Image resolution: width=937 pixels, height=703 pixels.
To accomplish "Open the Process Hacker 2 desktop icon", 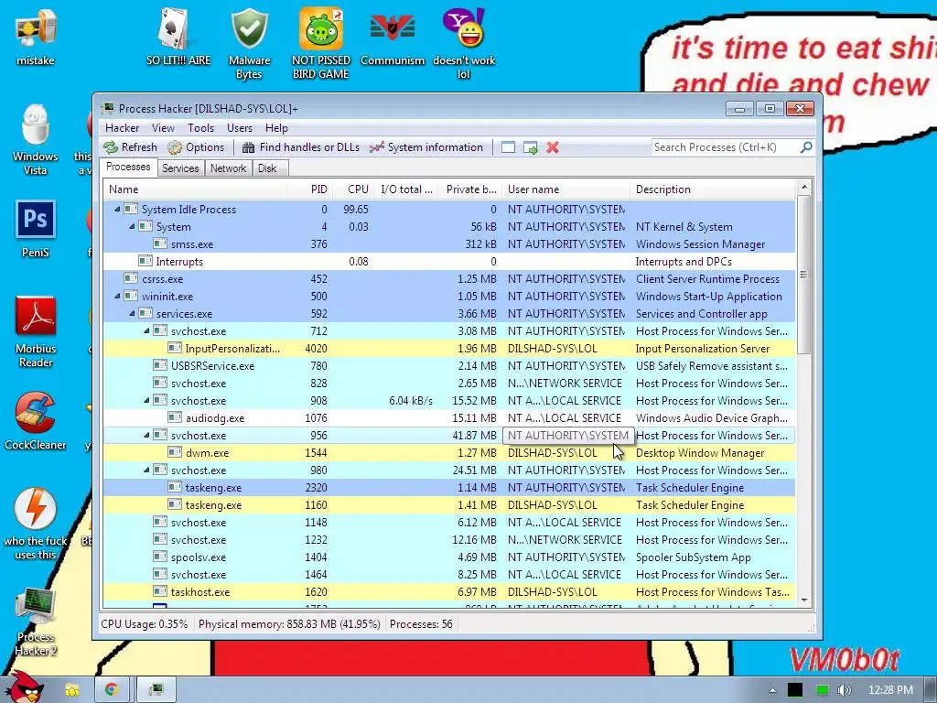I will tap(36, 622).
